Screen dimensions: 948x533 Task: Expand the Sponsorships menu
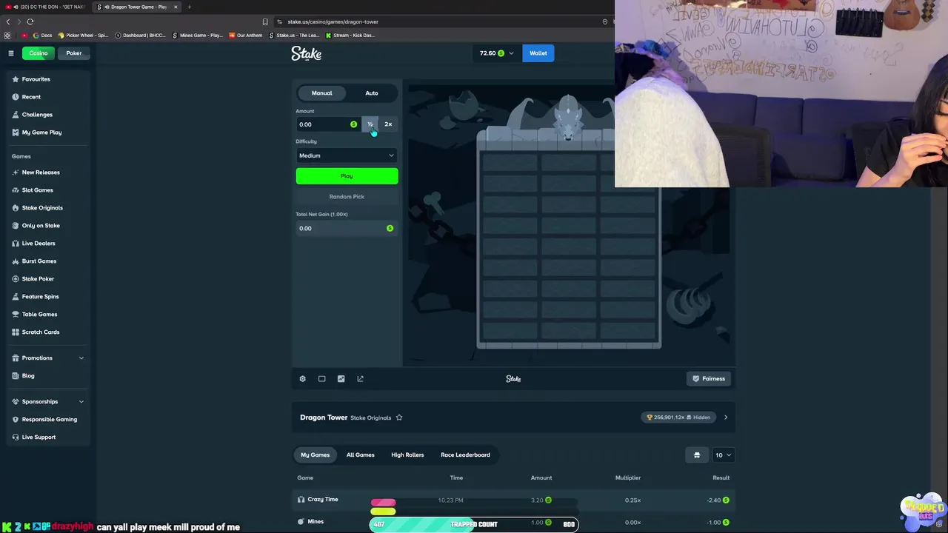point(48,402)
